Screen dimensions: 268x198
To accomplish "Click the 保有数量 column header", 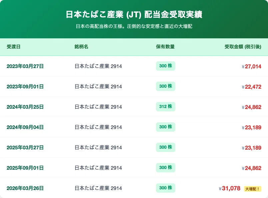I will pos(165,47).
